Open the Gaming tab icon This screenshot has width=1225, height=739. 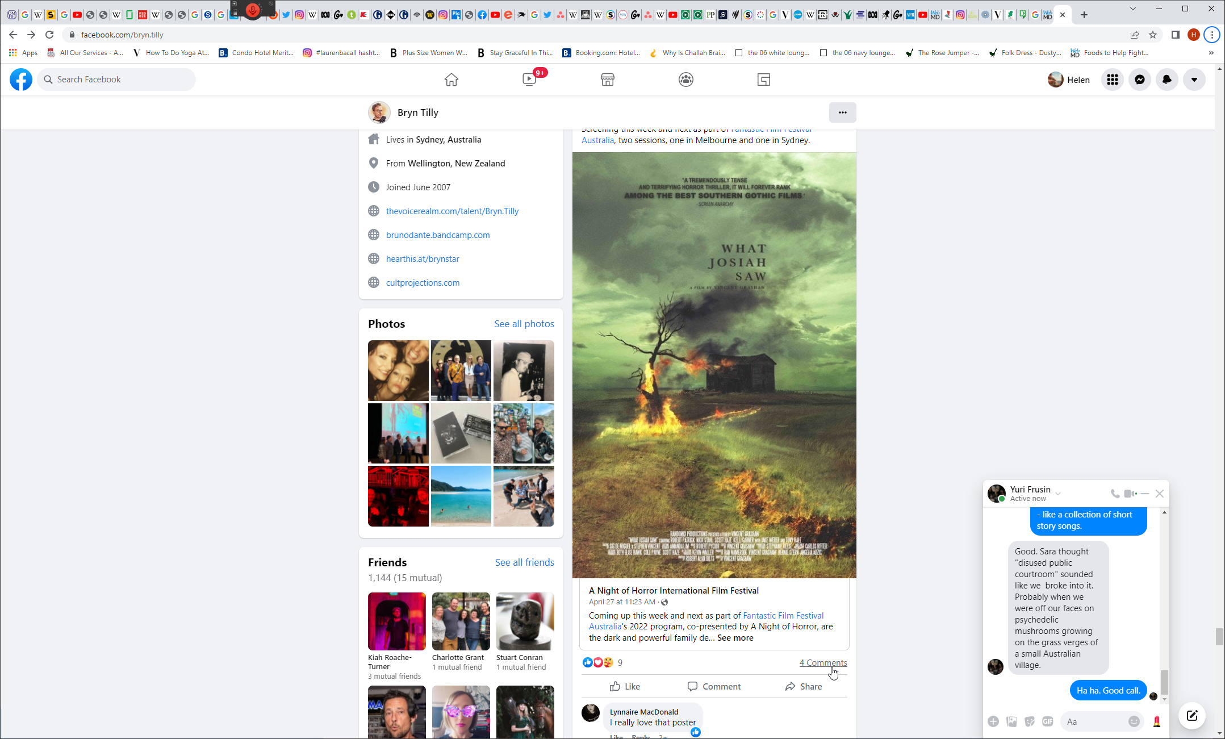coord(764,80)
